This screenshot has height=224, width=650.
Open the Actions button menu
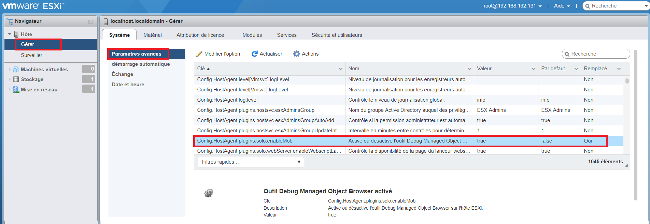coord(306,54)
